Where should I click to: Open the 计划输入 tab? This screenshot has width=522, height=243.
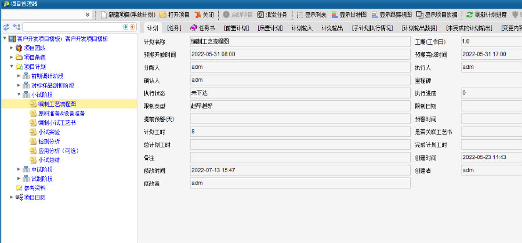(302, 28)
